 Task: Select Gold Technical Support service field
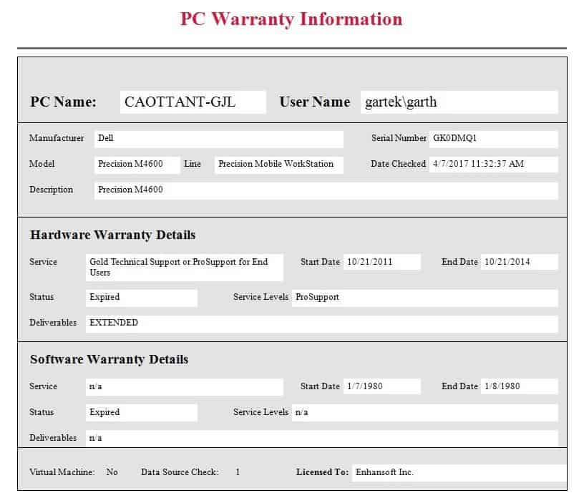(x=185, y=268)
